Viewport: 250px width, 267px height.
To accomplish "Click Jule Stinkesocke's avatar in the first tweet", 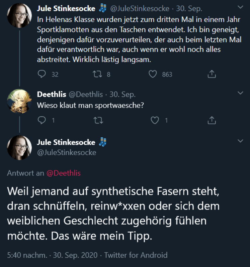I will pyautogui.click(x=19, y=15).
